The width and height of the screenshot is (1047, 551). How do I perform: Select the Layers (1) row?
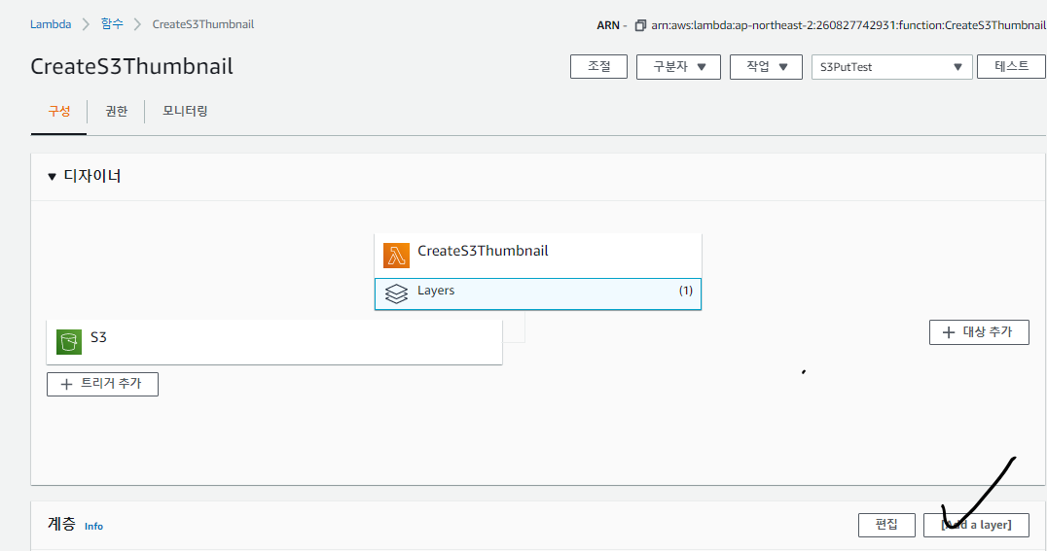pos(537,294)
